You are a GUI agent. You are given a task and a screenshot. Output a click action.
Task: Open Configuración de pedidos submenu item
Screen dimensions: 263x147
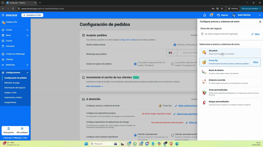click(x=15, y=78)
